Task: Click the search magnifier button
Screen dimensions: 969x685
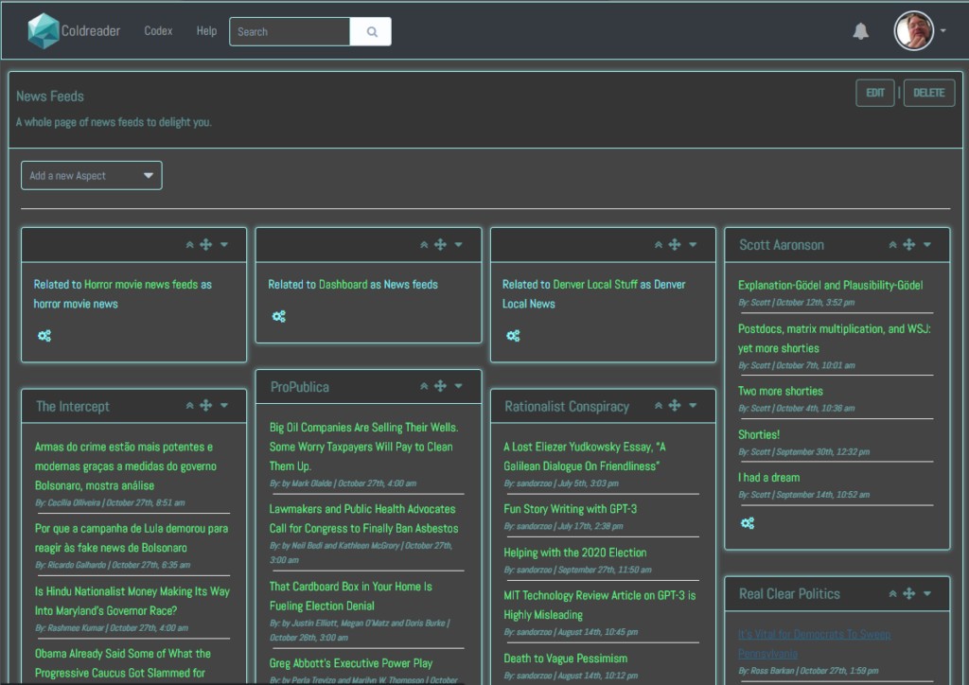Action: click(371, 31)
